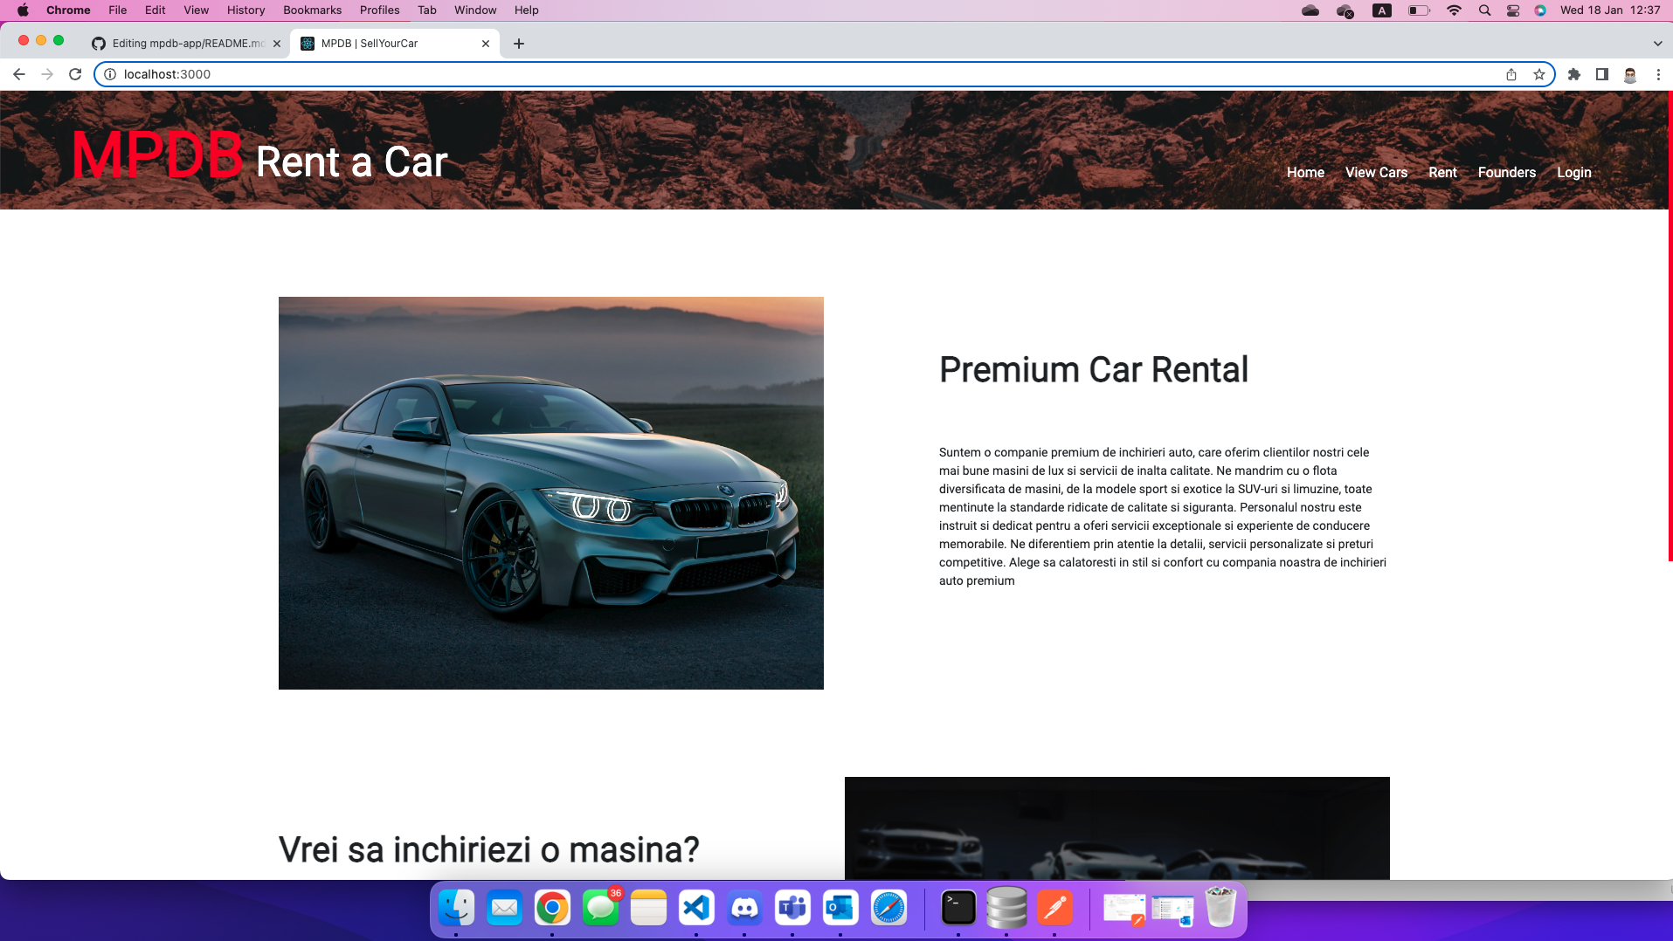The height and width of the screenshot is (941, 1673).
Task: Close the MPDB | SellYourCar tab
Action: 486,44
